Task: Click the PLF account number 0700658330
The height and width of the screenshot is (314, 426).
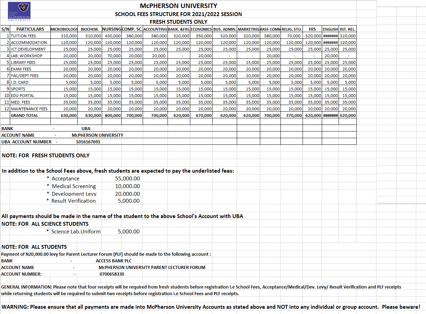Action: click(112, 274)
